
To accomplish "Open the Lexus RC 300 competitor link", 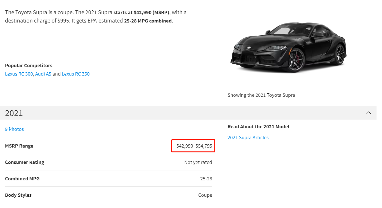I will 19,74.
